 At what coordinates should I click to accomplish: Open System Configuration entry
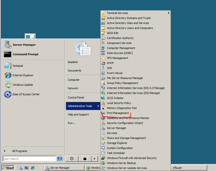point(136,148)
